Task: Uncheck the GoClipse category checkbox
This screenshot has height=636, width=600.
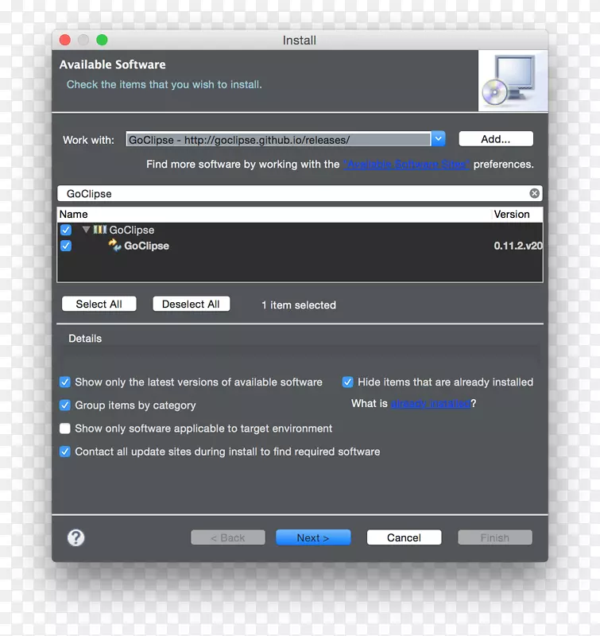Action: tap(66, 230)
